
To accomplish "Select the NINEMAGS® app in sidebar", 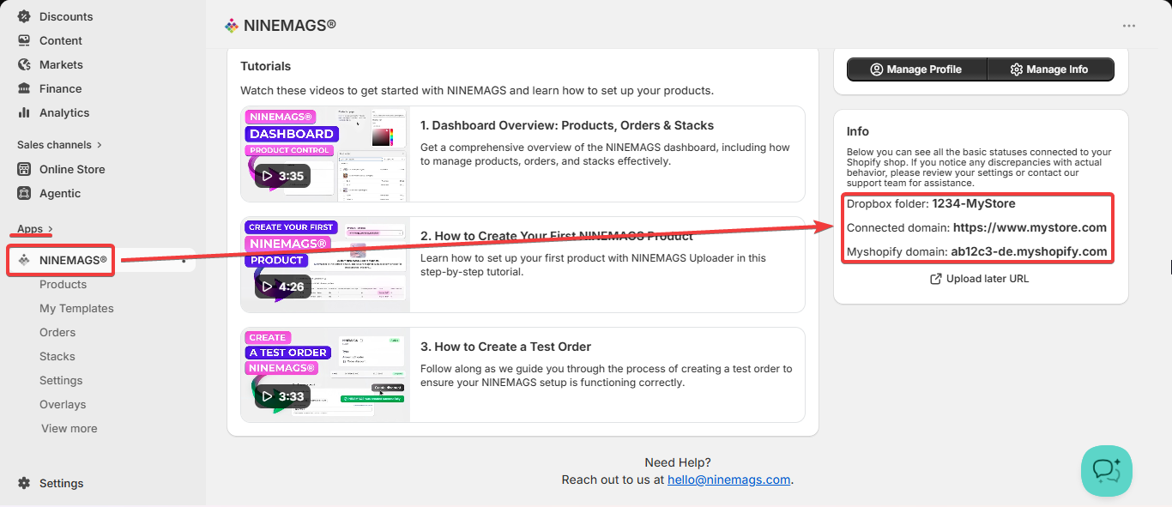I will tap(73, 260).
